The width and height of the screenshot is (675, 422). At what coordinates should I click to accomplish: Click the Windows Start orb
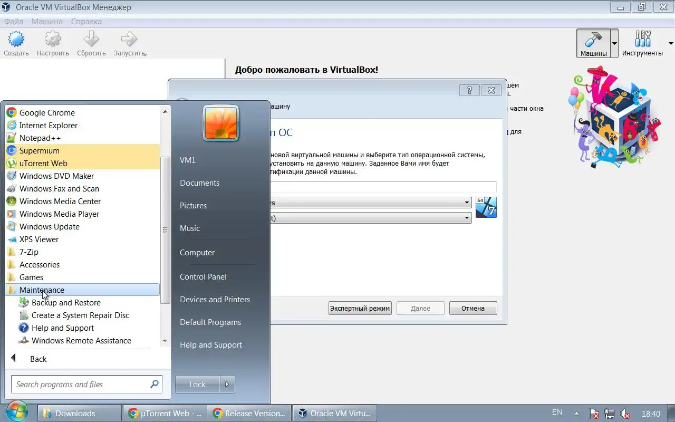[x=17, y=412]
